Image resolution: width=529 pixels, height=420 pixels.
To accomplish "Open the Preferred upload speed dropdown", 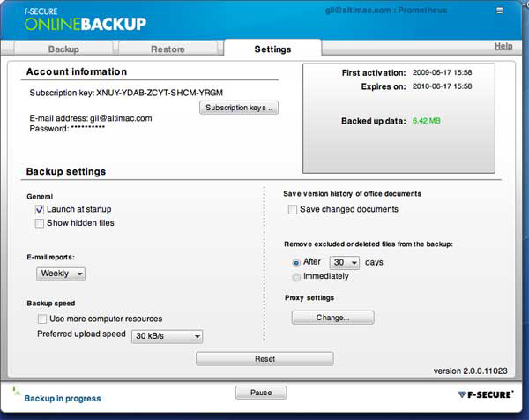I will pyautogui.click(x=167, y=336).
